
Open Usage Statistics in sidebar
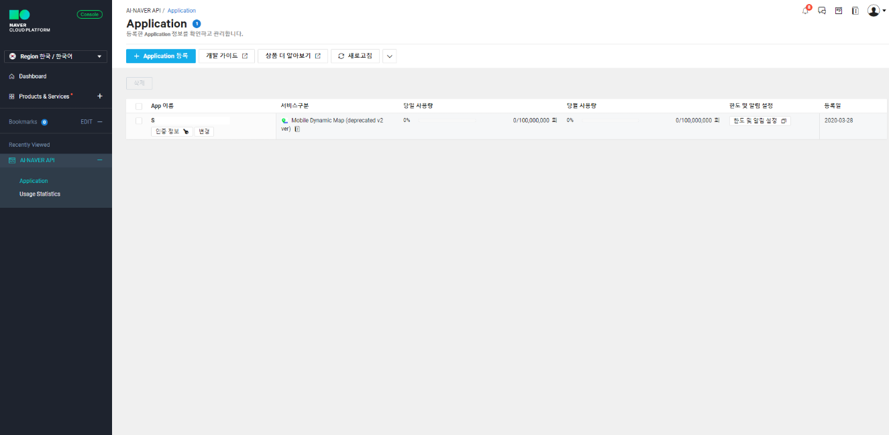[40, 194]
